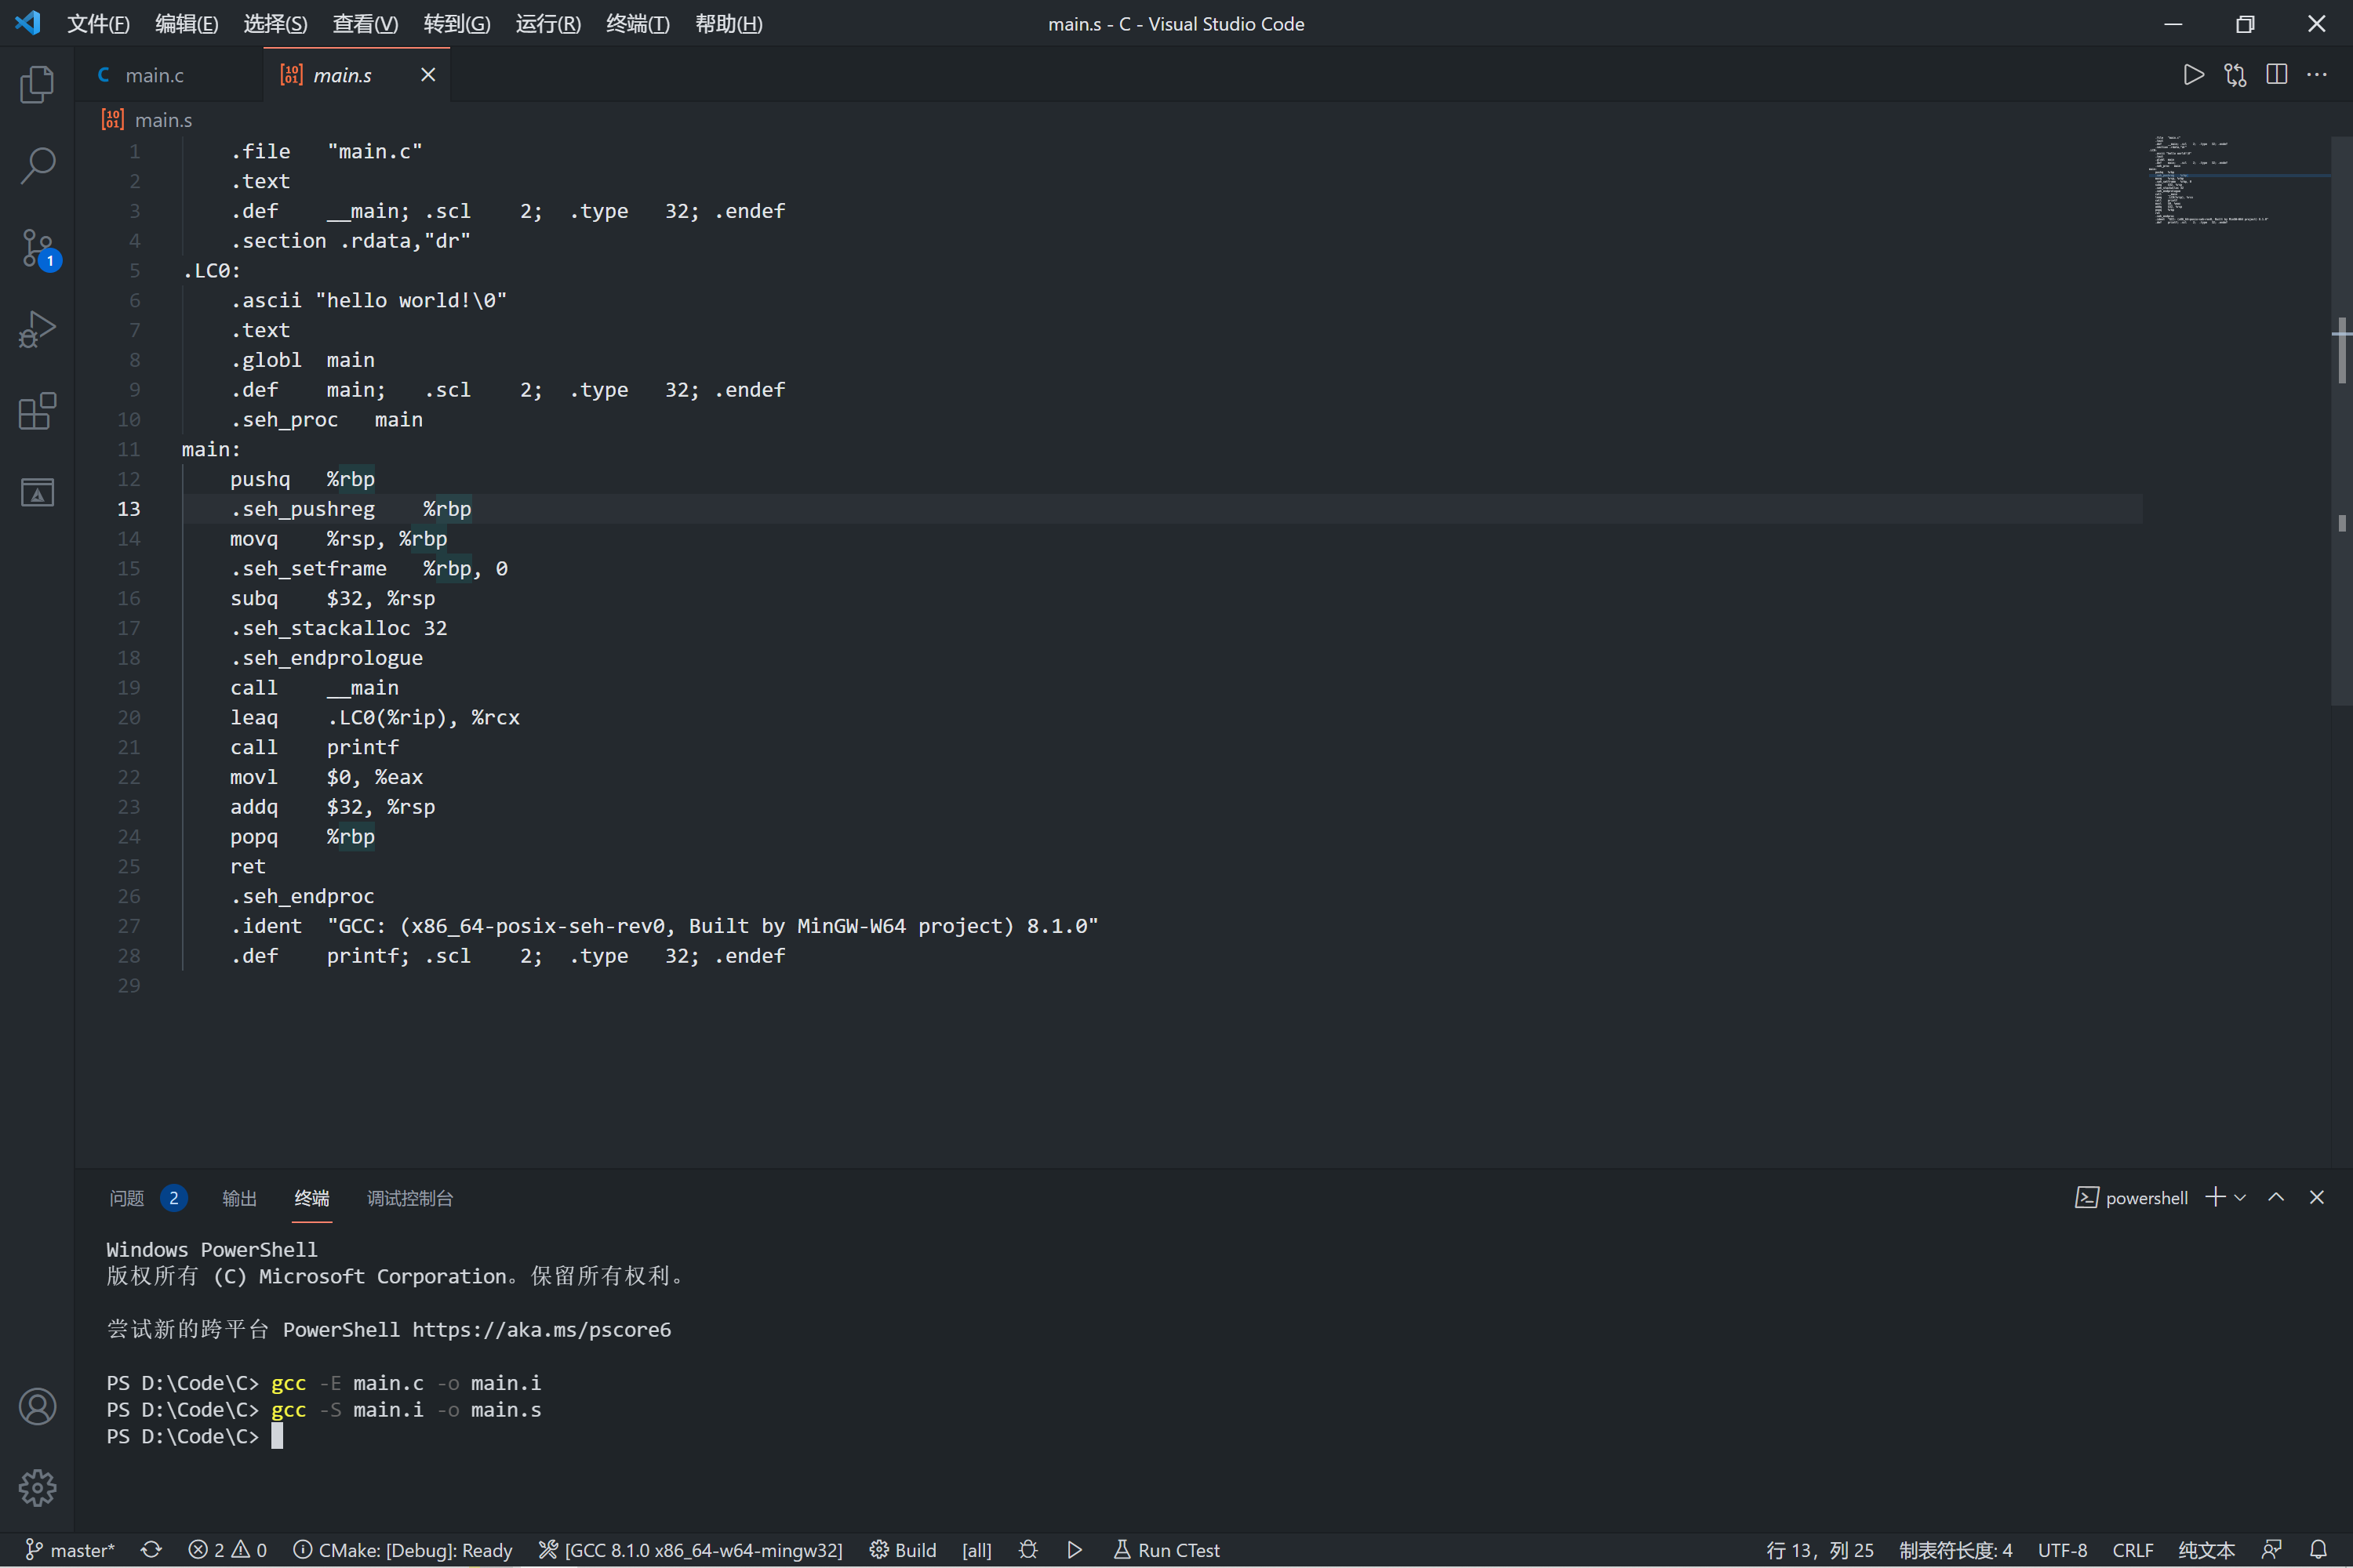This screenshot has height=1568, width=2353.
Task: Open Source Control view with one change
Action: pyautogui.click(x=37, y=248)
